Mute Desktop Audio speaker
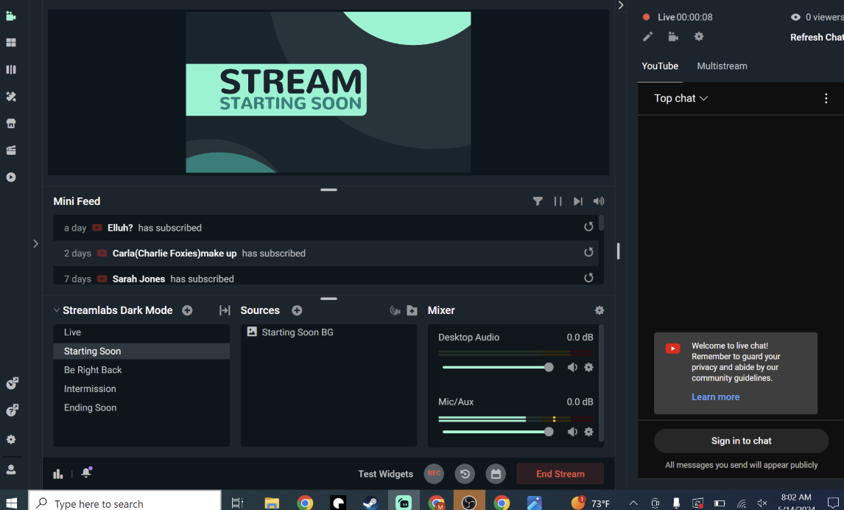Viewport: 844px width, 510px height. (x=572, y=368)
